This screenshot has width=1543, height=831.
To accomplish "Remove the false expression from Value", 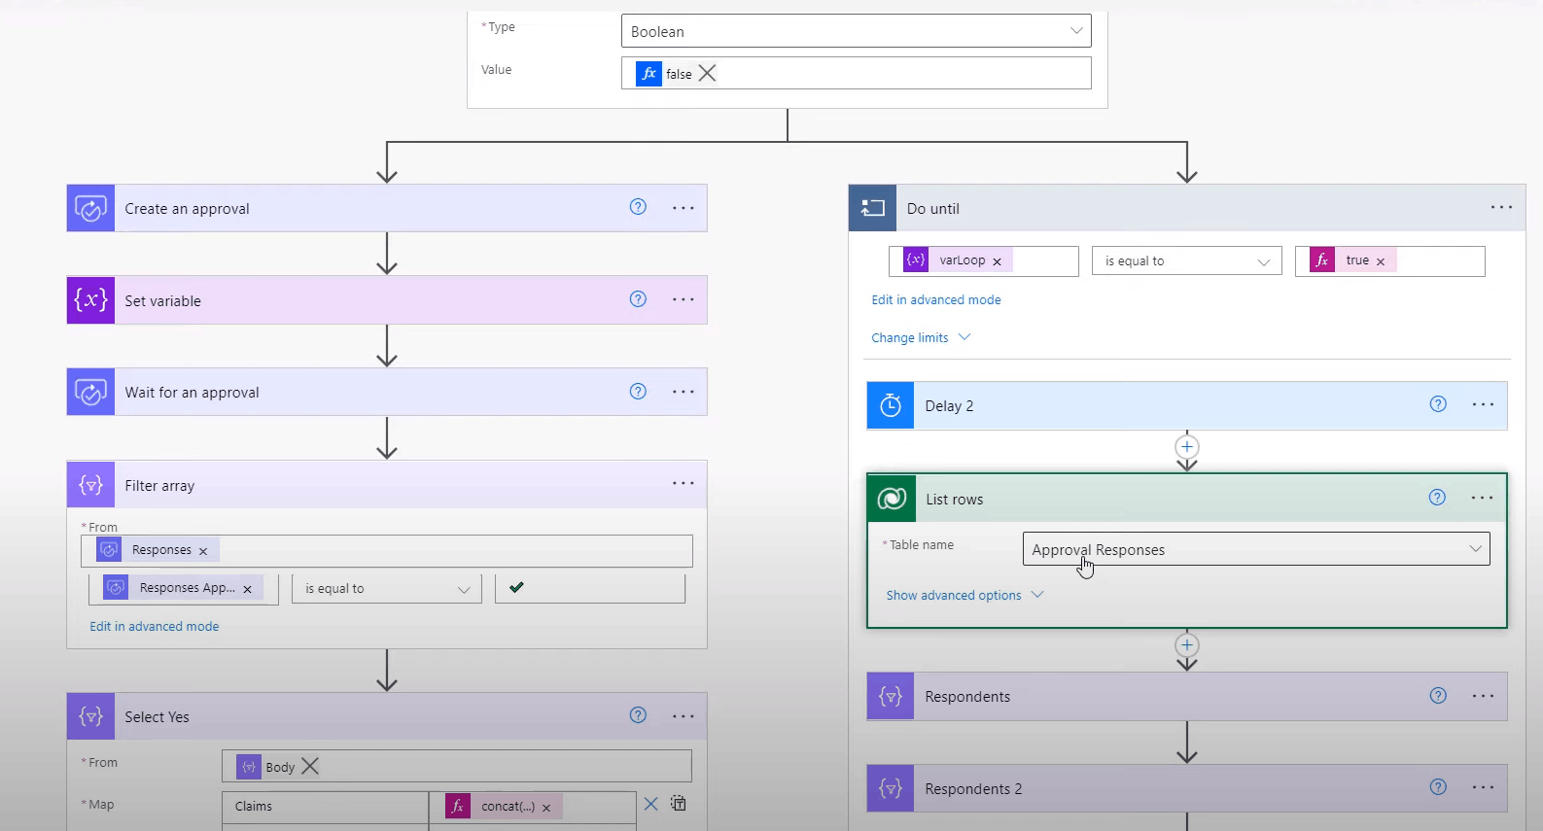I will (x=707, y=73).
